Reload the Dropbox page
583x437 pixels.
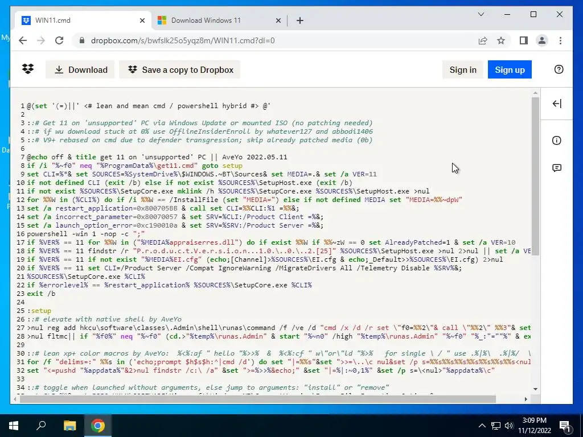tap(59, 40)
